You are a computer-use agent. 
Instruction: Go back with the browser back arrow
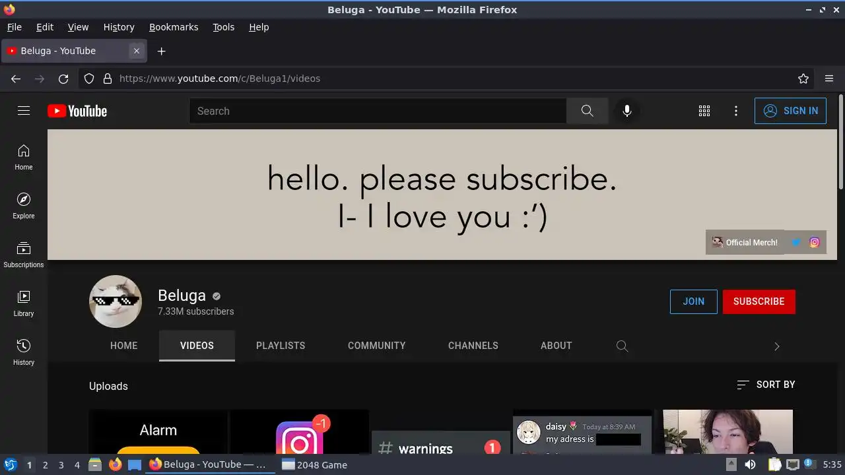(16, 79)
